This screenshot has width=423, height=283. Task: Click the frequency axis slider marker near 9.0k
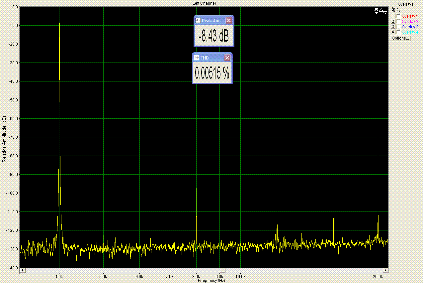pos(223,270)
